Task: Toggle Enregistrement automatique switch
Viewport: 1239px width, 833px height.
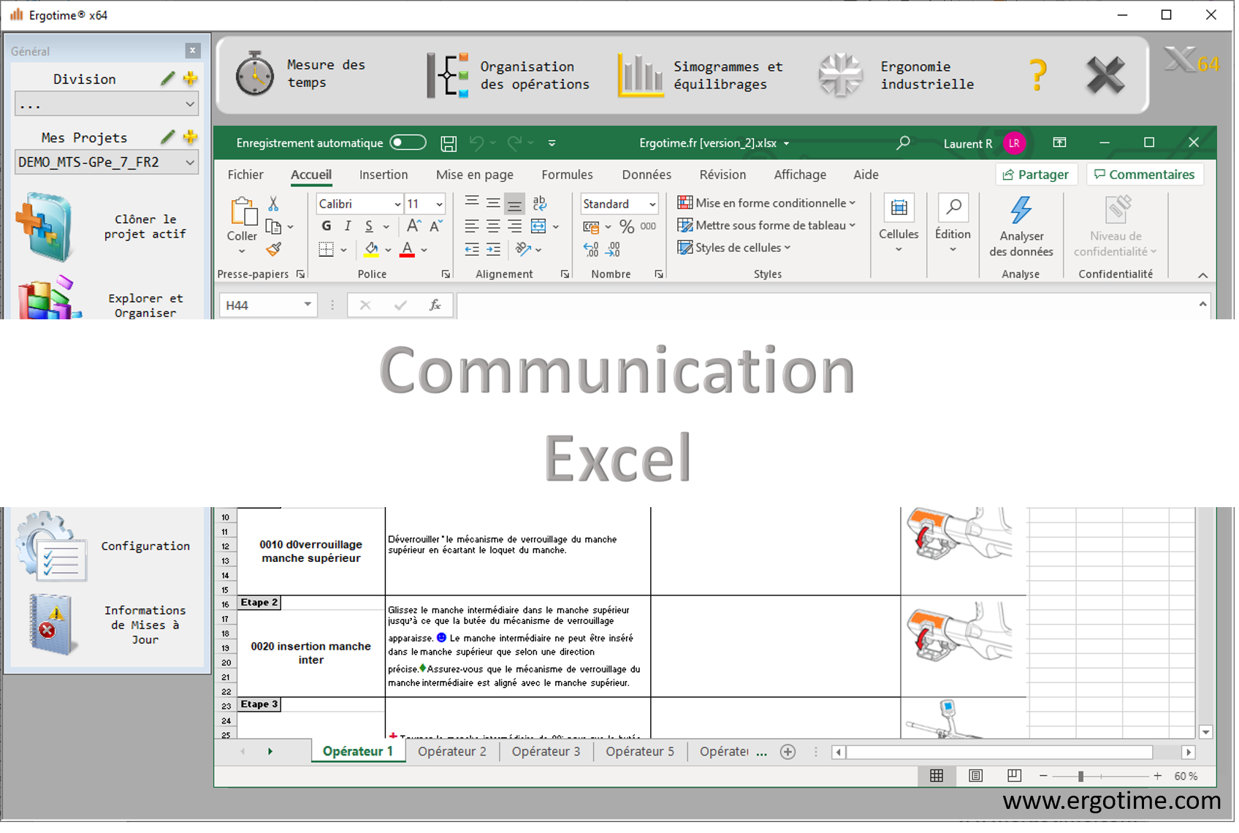Action: tap(408, 142)
